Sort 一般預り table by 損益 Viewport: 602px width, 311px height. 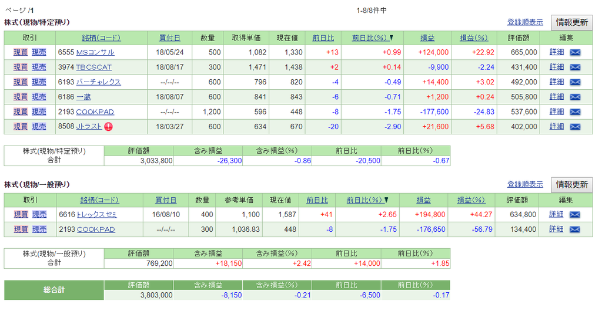(423, 200)
